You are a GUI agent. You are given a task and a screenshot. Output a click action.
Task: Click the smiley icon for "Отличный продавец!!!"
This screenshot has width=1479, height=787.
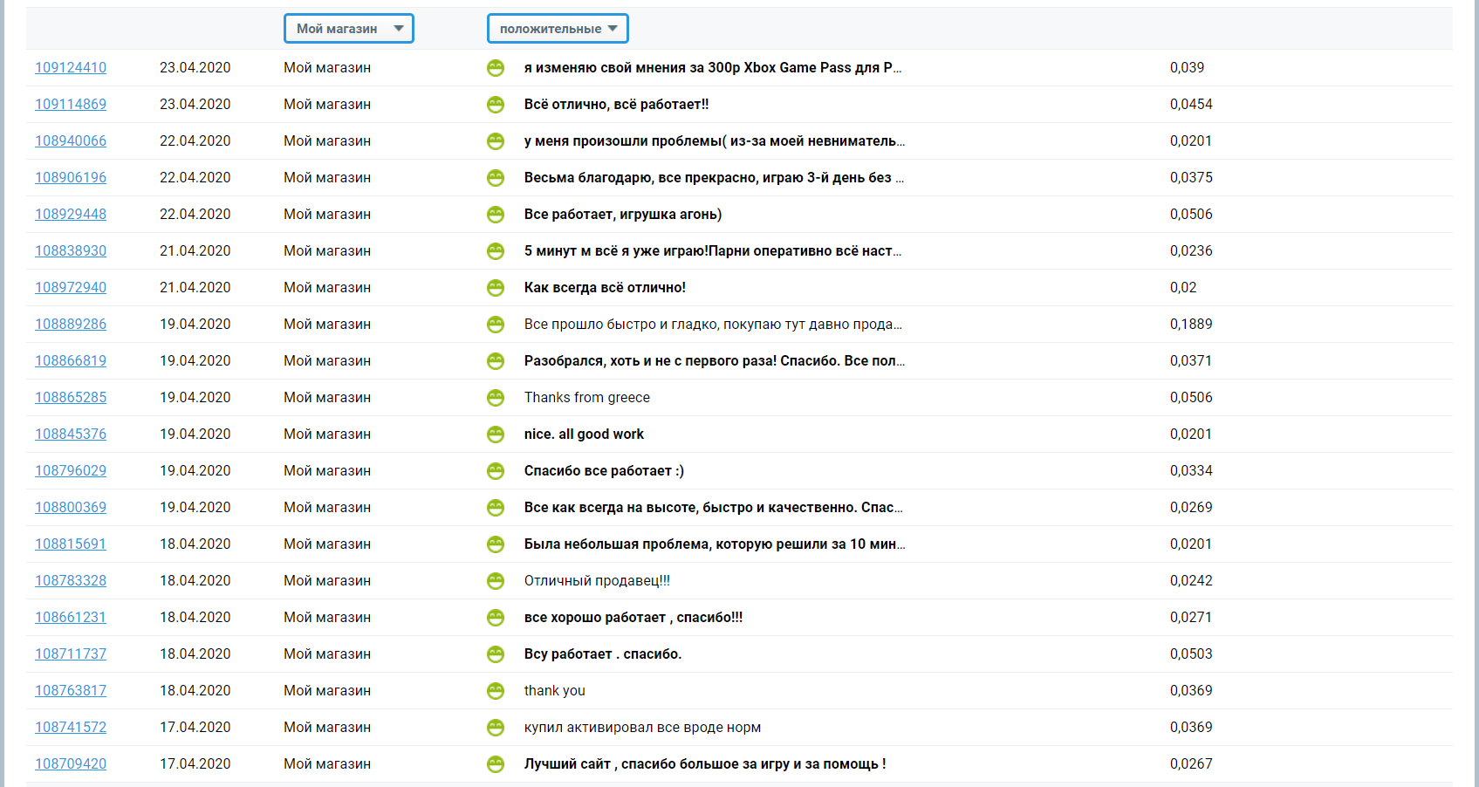pos(496,581)
